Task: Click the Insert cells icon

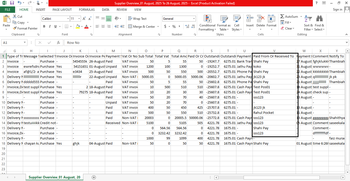Action: 249,18
